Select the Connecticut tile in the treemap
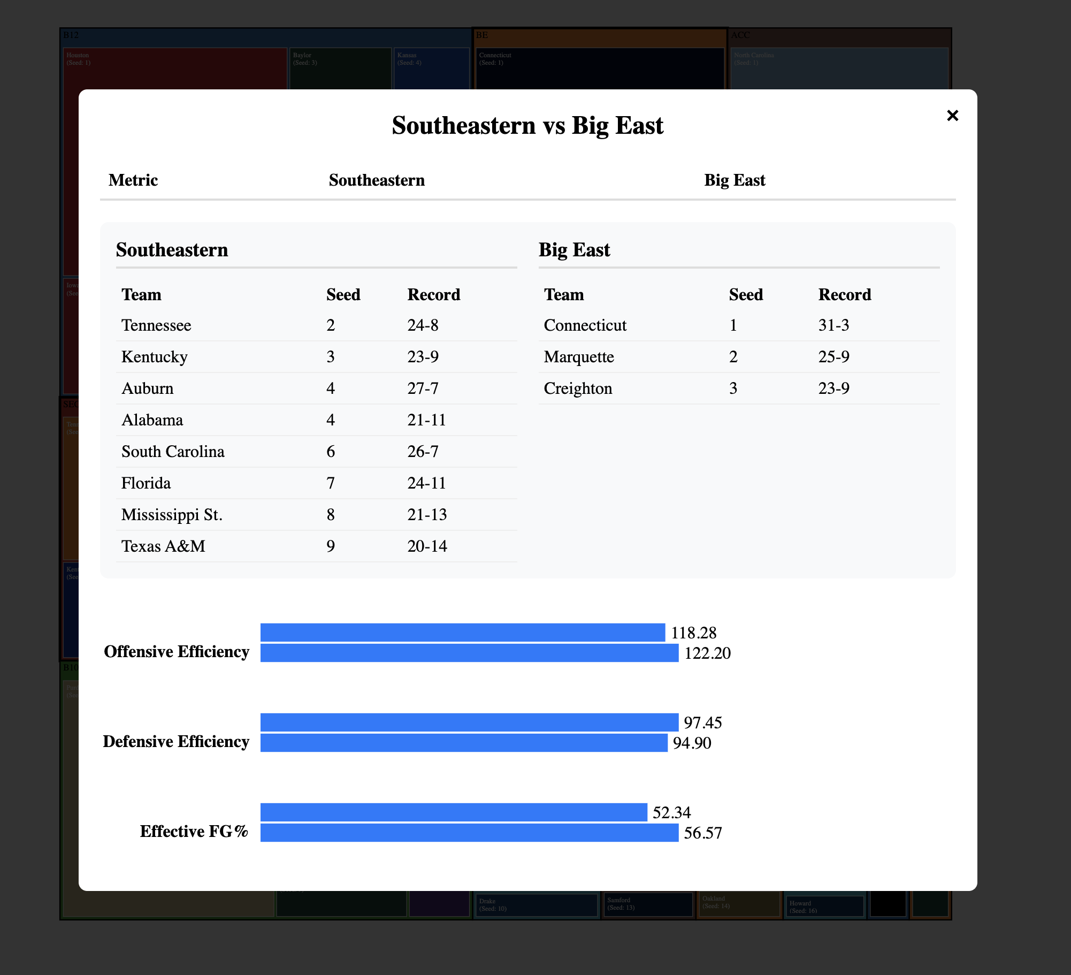This screenshot has height=975, width=1071. (x=599, y=68)
